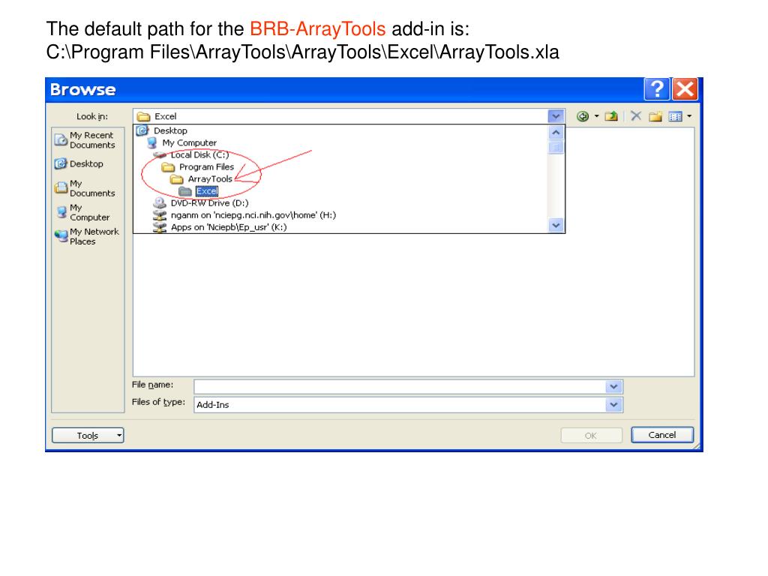Image resolution: width=768 pixels, height=576 pixels.
Task: Click the dropdown list scroll down arrow
Action: pos(556,225)
